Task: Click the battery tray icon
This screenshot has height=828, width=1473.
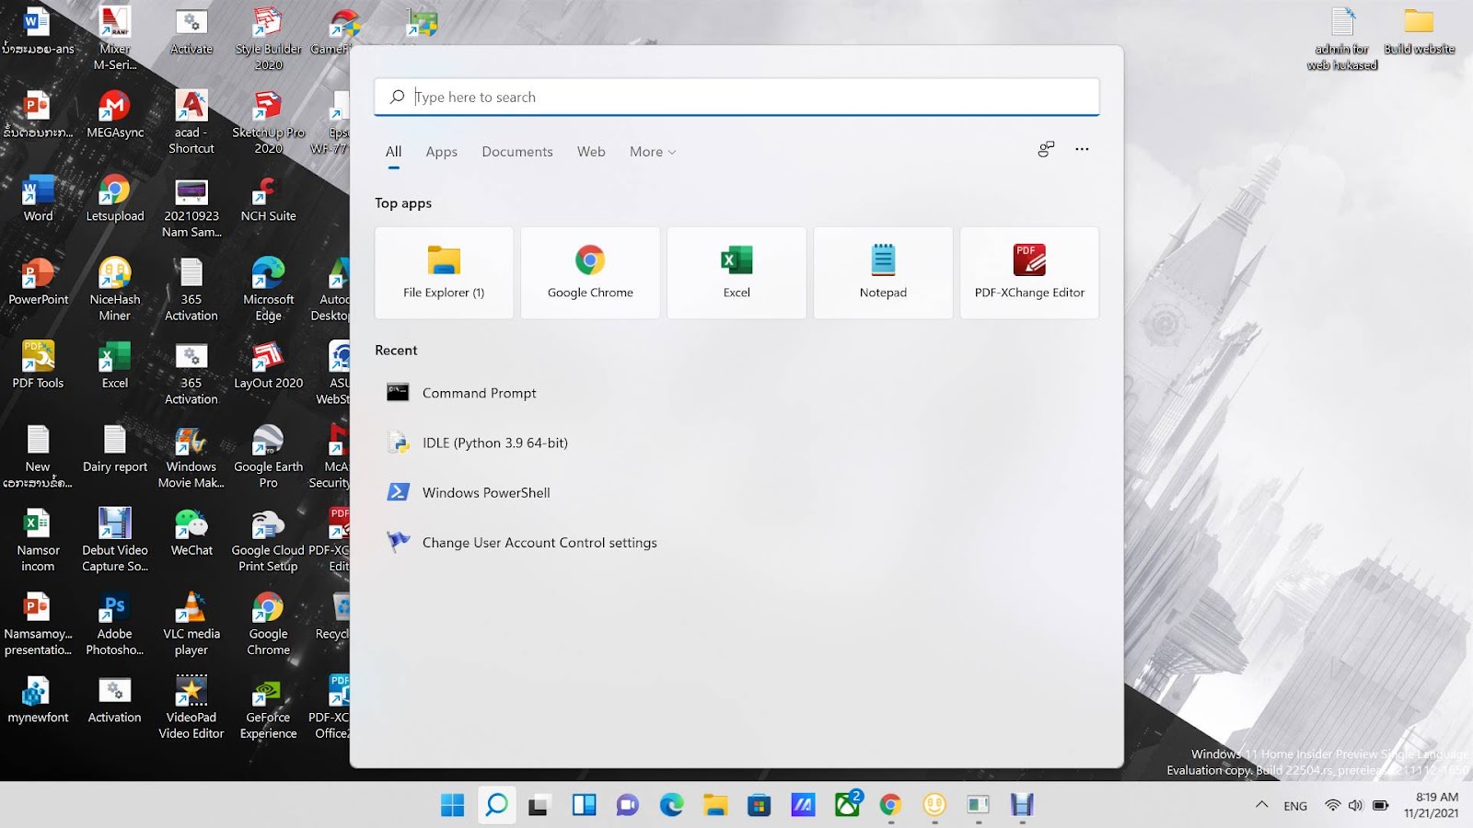Action: pos(1380,805)
